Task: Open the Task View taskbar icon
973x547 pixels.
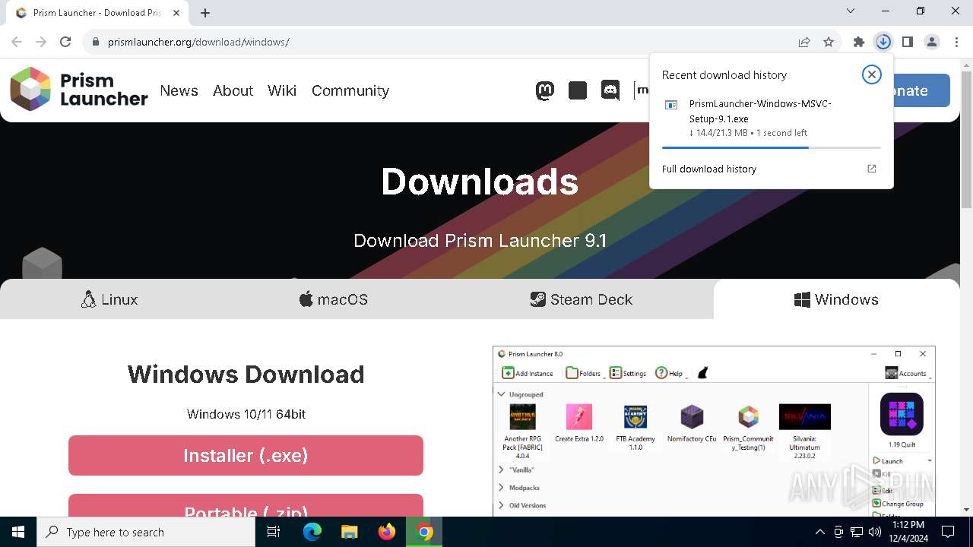Action: (274, 532)
